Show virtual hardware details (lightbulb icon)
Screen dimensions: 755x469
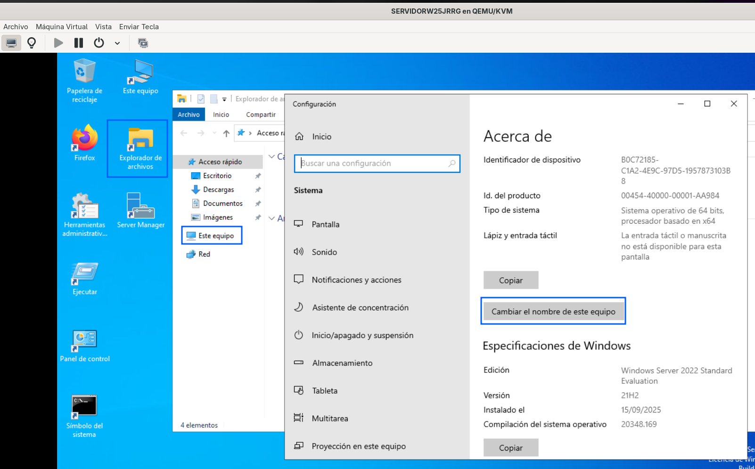[x=32, y=43]
